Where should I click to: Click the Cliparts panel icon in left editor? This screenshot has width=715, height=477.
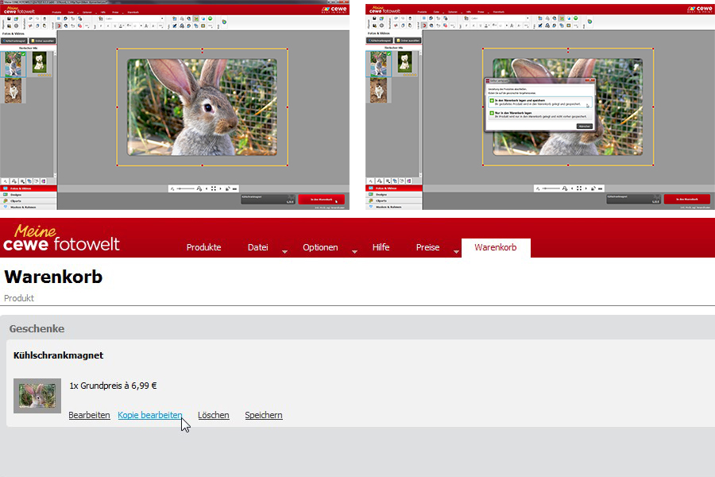coord(6,201)
